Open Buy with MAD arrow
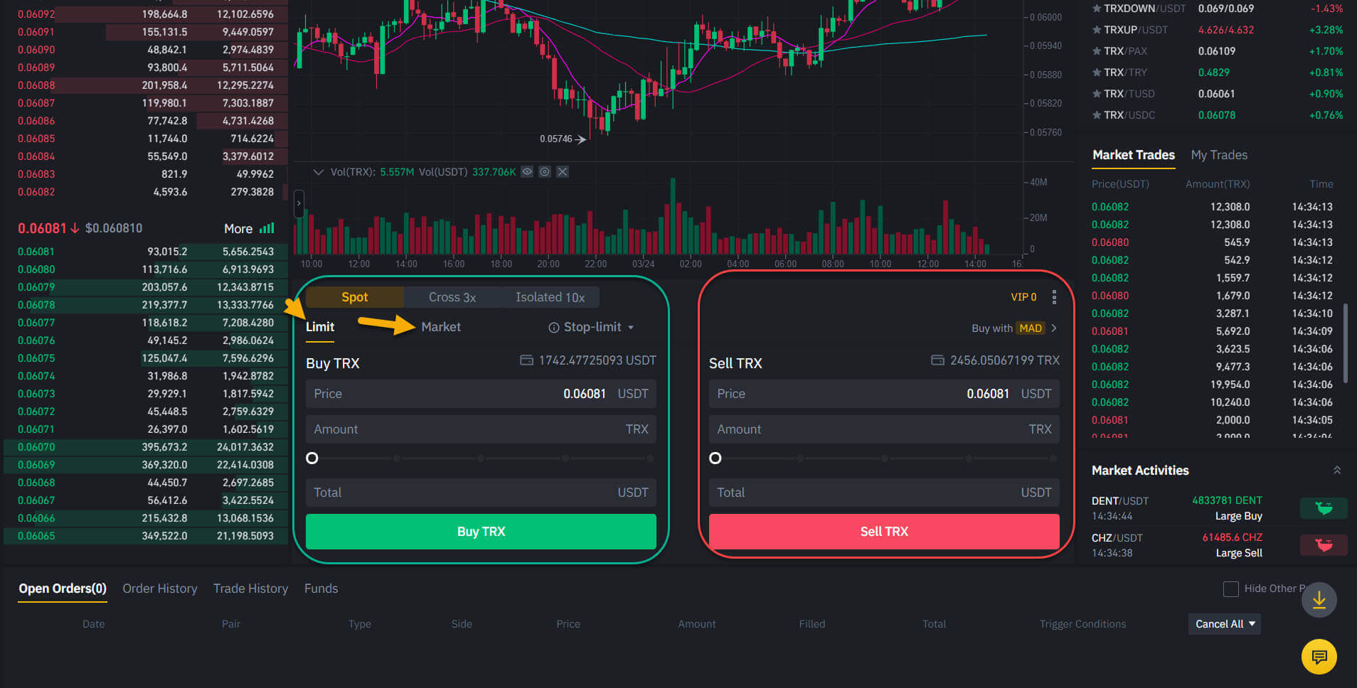Image resolution: width=1357 pixels, height=688 pixels. (x=1054, y=328)
